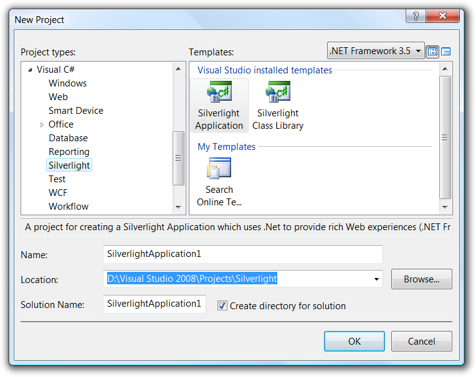The height and width of the screenshot is (377, 476).
Task: Click into the Solution Name field
Action: click(155, 304)
